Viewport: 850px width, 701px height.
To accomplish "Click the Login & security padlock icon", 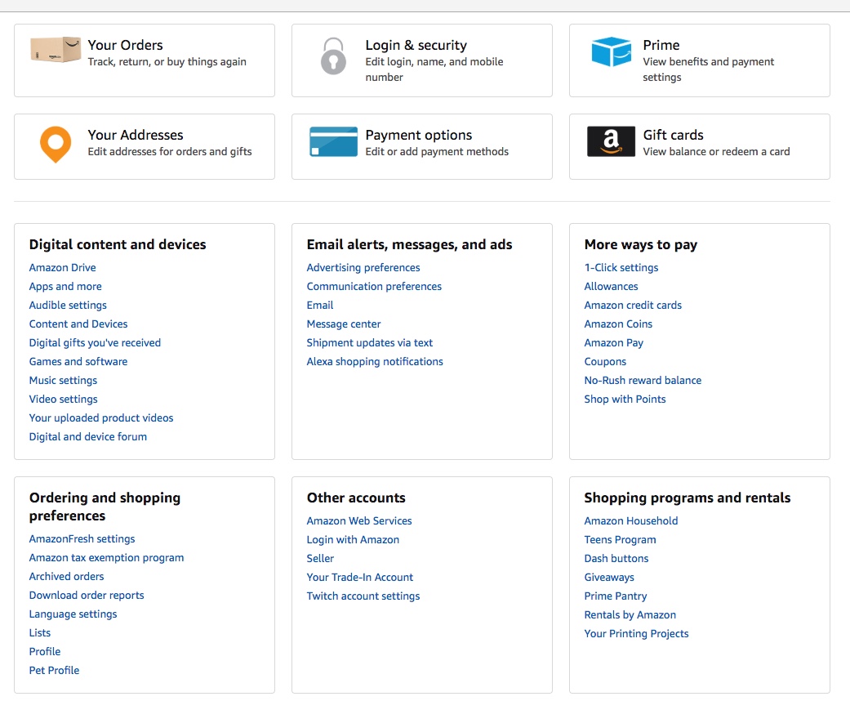I will coord(333,56).
